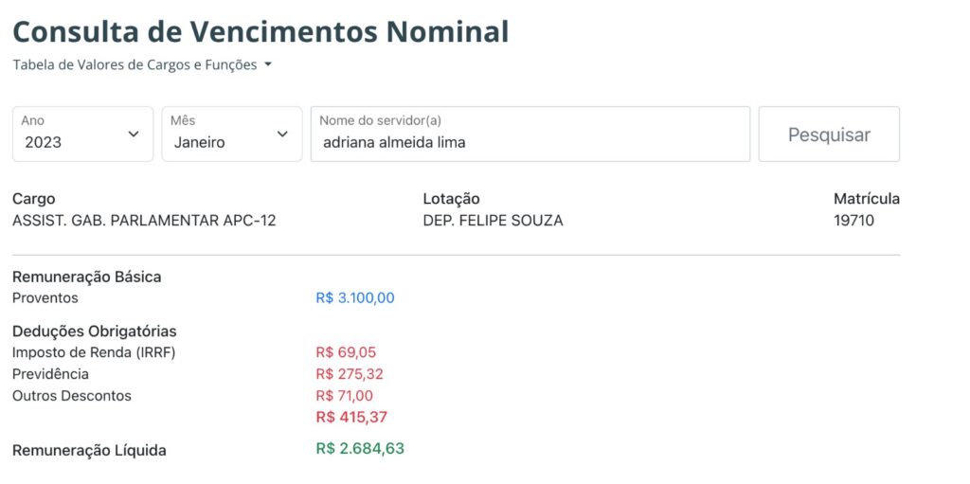The image size is (970, 484).
Task: Click the Previdência amount R$ 275,32
Action: pyautogui.click(x=350, y=374)
